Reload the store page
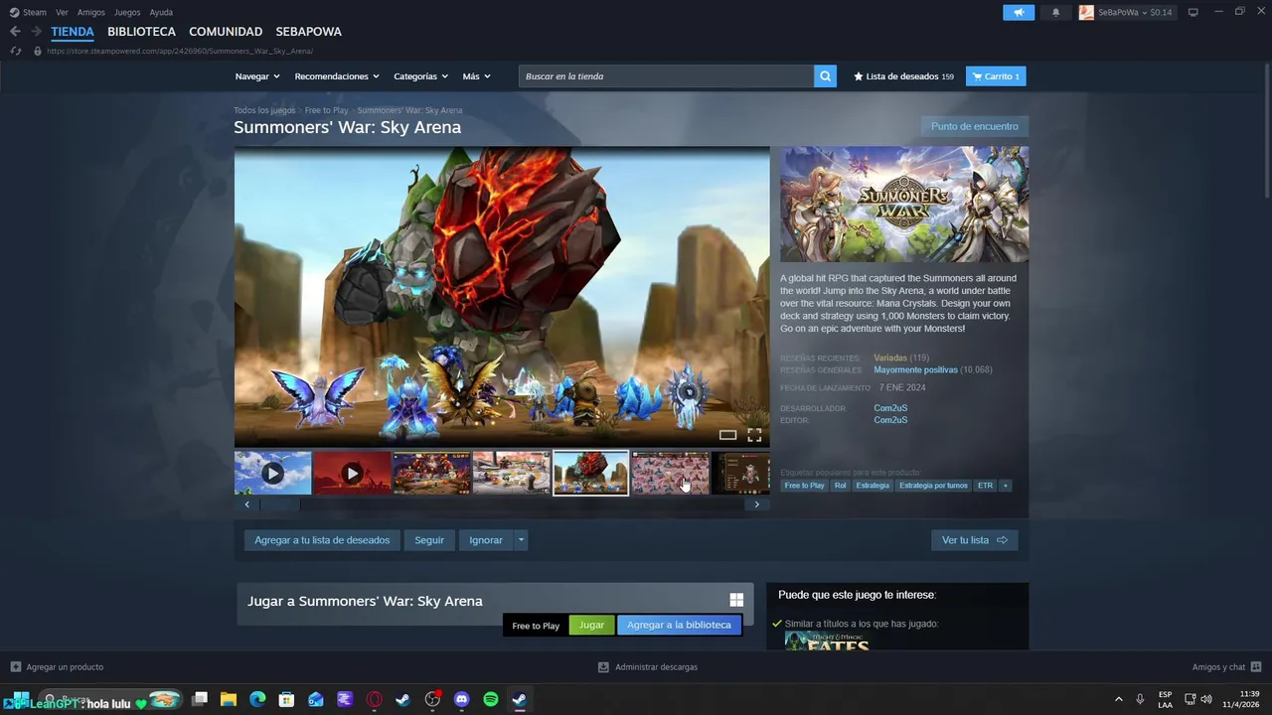This screenshot has width=1272, height=715. (15, 51)
